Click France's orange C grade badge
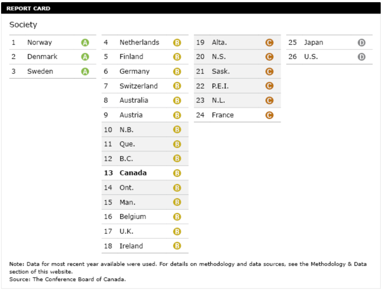 (x=269, y=115)
